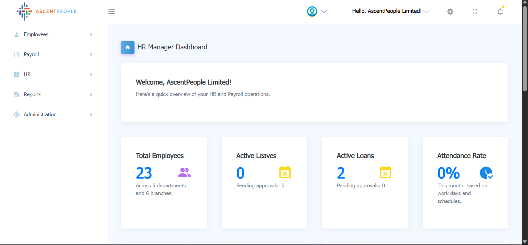Click the AscentPeople logo

point(47,12)
